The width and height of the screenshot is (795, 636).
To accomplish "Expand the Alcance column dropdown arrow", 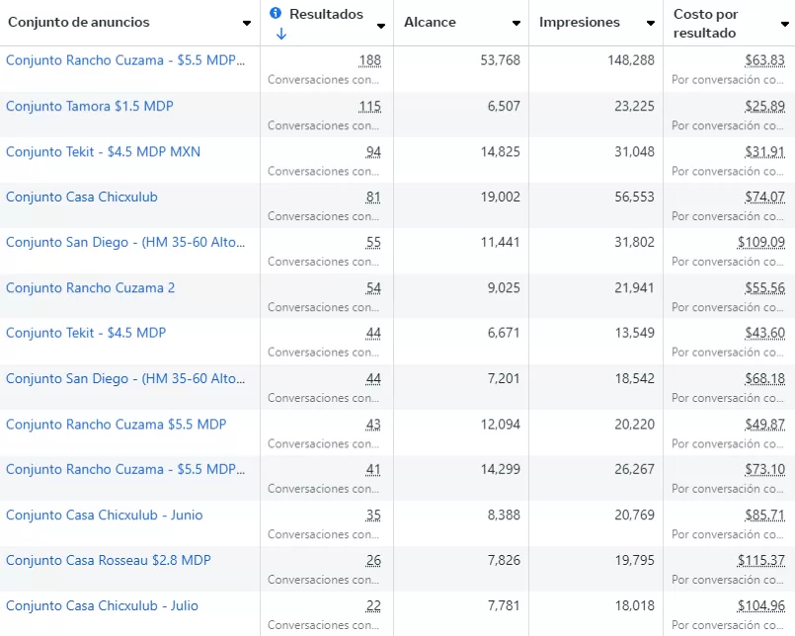I will [x=517, y=23].
